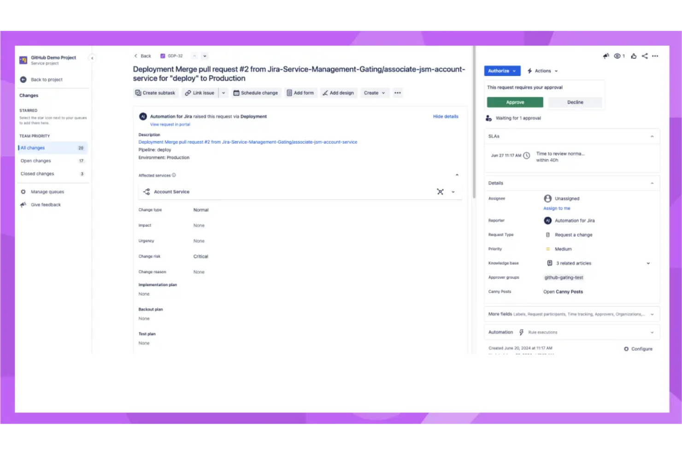Click Create subtask
Image resolution: width=682 pixels, height=455 pixels.
pyautogui.click(x=155, y=93)
